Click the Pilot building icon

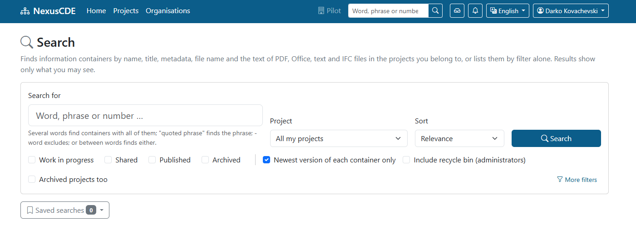tap(321, 11)
